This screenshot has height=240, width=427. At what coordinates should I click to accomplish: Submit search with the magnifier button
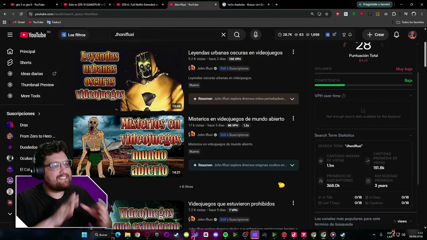click(x=237, y=35)
